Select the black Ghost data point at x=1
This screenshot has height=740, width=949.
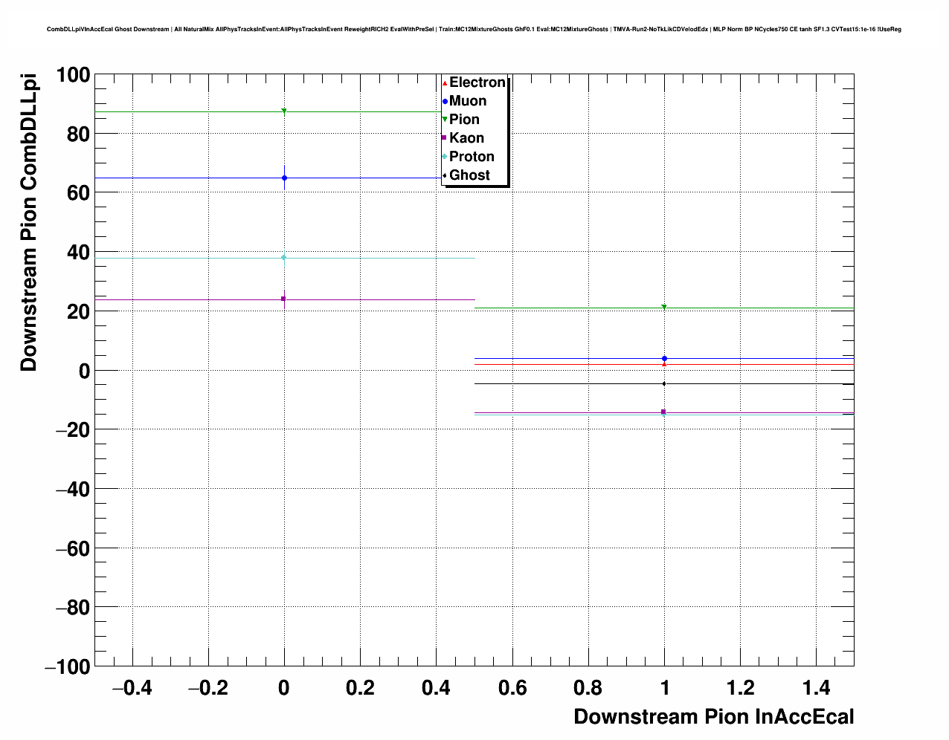[664, 383]
